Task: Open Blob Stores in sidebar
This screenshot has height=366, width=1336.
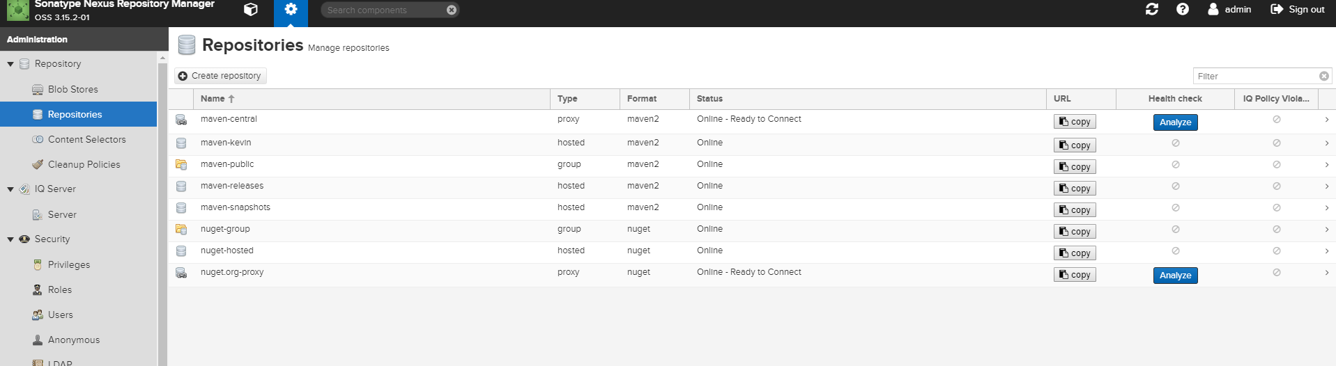Action: (73, 89)
